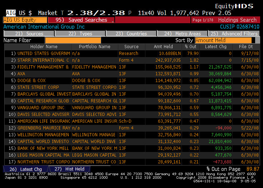Select holder 12) GREENBERG MAURICE RAY

39,128
